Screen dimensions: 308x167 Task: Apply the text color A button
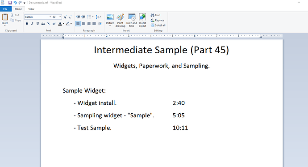point(60,24)
